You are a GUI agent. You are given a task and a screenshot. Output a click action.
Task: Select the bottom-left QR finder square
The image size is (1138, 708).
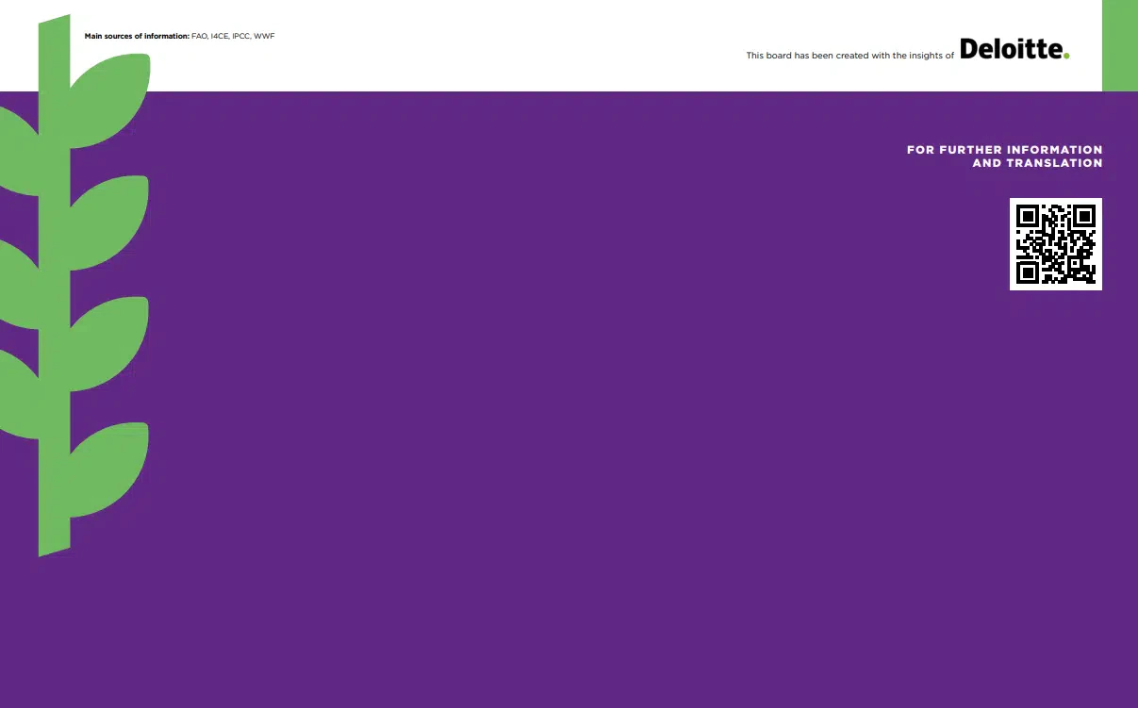pyautogui.click(x=1028, y=272)
